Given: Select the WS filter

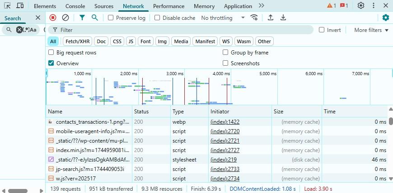Looking at the screenshot, I should [x=226, y=41].
